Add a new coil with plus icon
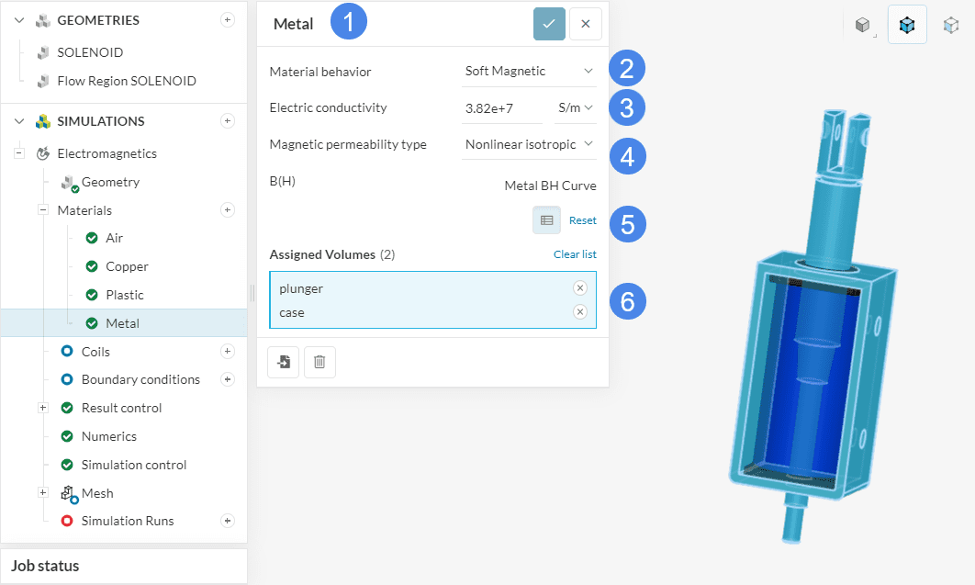The width and height of the screenshot is (975, 585). (x=228, y=352)
